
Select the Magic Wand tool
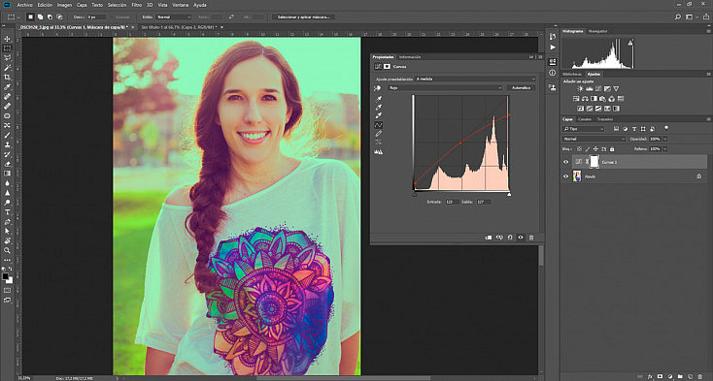click(x=7, y=68)
